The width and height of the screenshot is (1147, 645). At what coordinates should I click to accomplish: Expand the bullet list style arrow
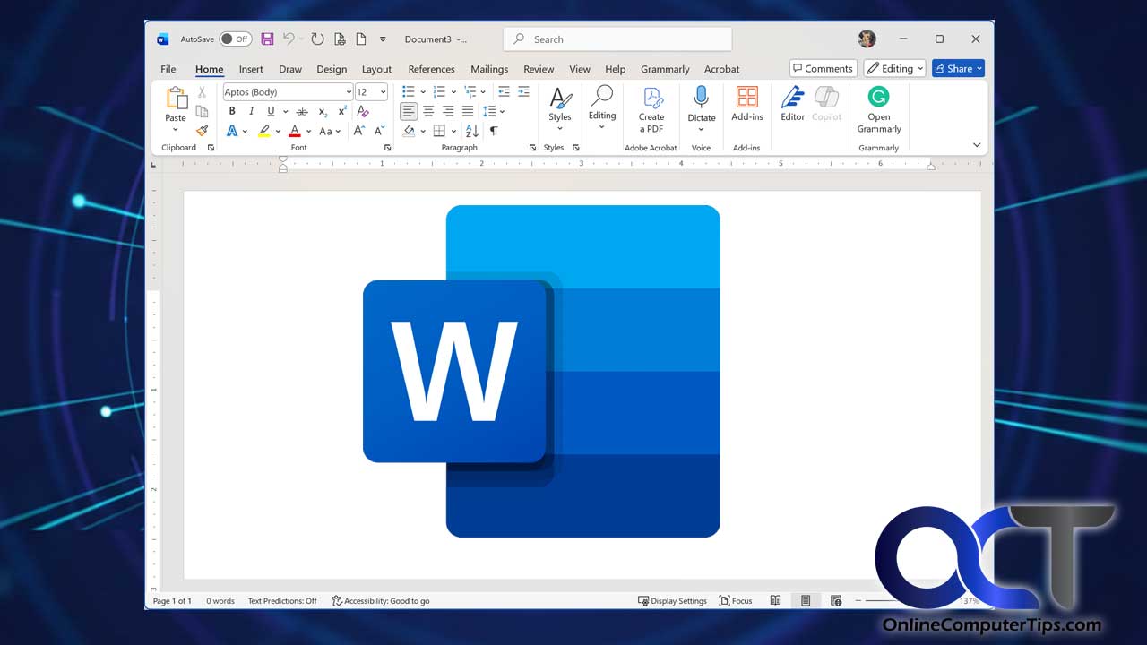[x=423, y=91]
